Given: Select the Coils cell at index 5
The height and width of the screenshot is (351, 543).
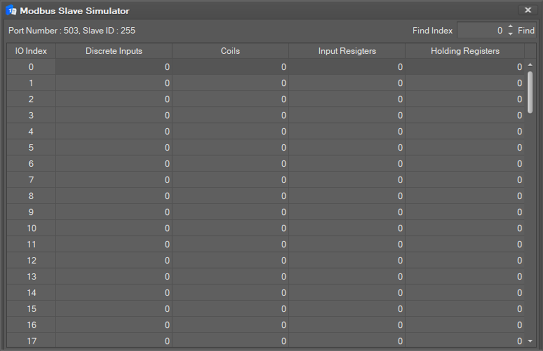Looking at the screenshot, I should (x=230, y=148).
